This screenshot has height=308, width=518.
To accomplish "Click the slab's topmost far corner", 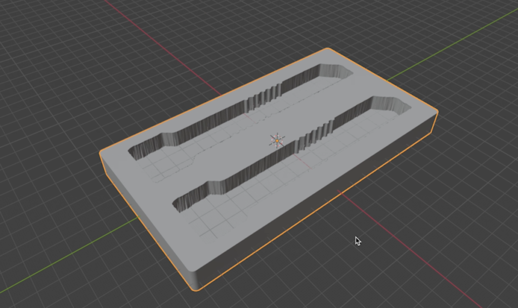I will [x=328, y=49].
